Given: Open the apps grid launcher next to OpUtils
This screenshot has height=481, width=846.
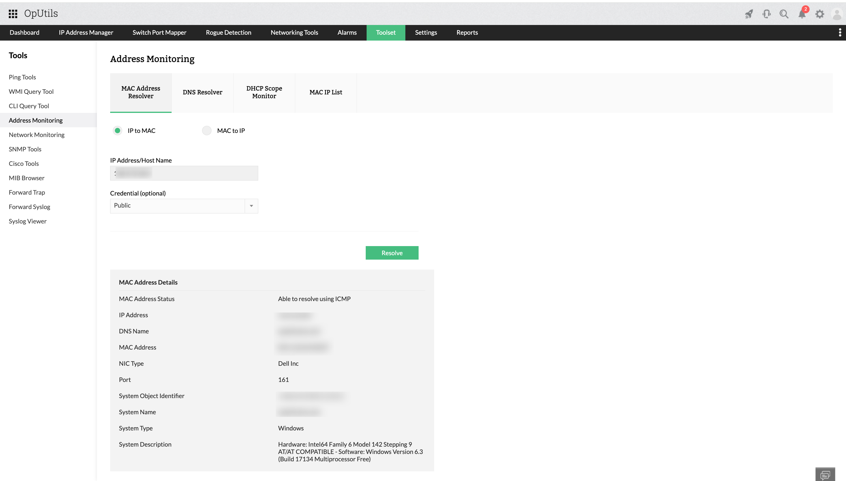Looking at the screenshot, I should click(x=14, y=13).
